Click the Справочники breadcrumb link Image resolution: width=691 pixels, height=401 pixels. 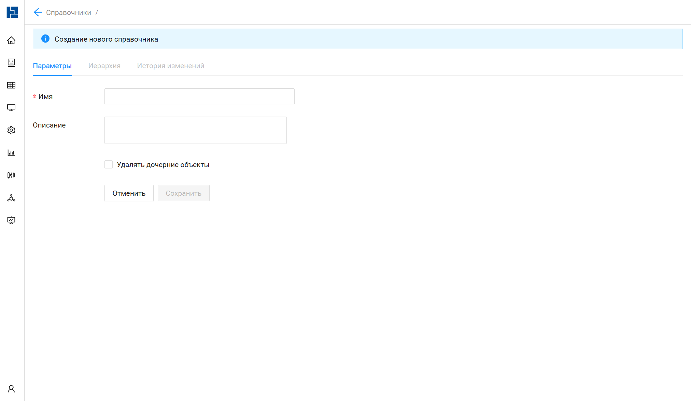tap(69, 13)
